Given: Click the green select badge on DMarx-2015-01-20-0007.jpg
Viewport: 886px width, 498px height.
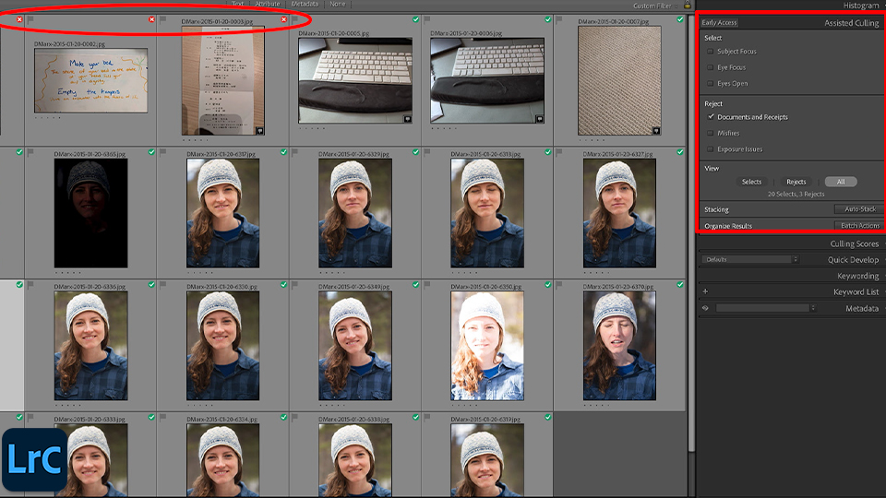Looking at the screenshot, I should click(x=680, y=19).
